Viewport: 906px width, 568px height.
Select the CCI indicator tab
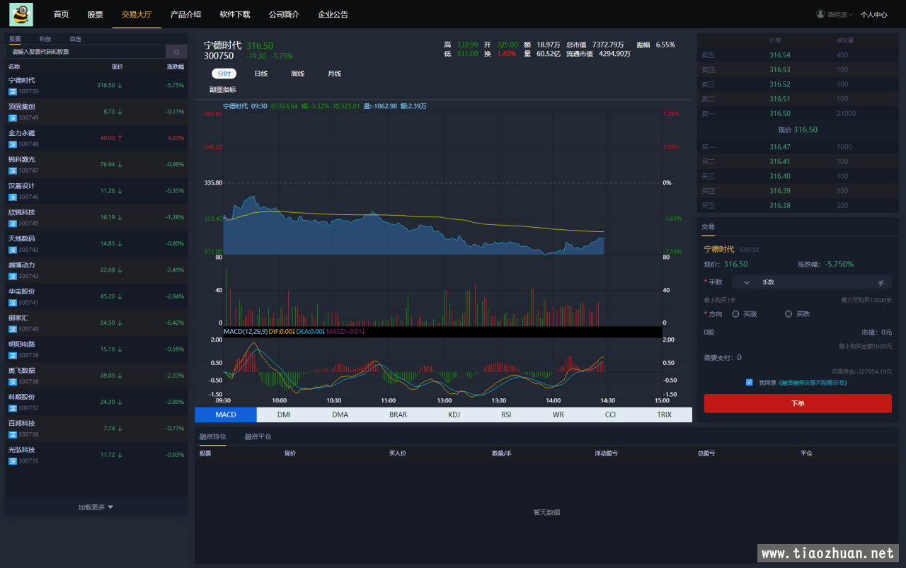point(610,415)
